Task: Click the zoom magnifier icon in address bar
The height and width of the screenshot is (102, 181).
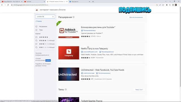Action: point(157,5)
